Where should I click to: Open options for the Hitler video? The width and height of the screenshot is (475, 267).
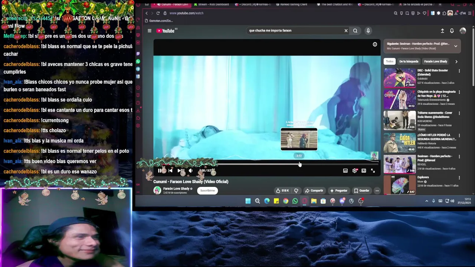(x=459, y=135)
